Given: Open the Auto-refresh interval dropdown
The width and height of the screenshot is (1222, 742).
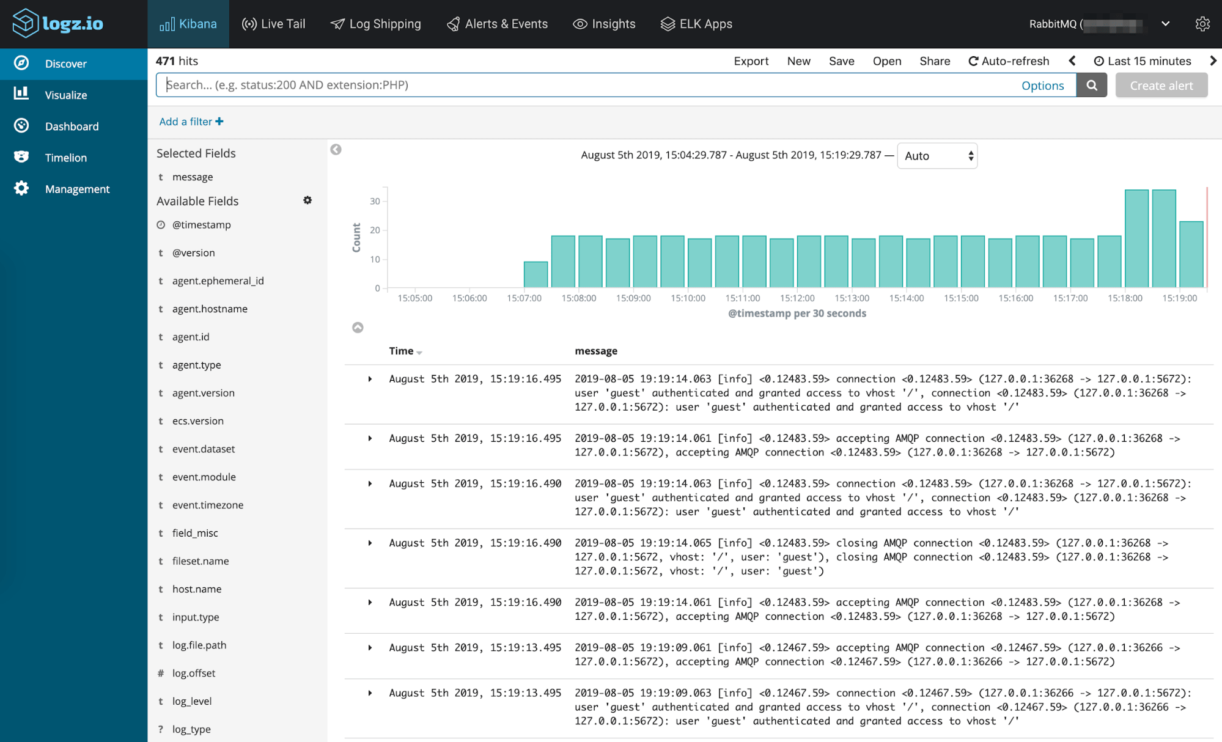Looking at the screenshot, I should [x=1008, y=61].
